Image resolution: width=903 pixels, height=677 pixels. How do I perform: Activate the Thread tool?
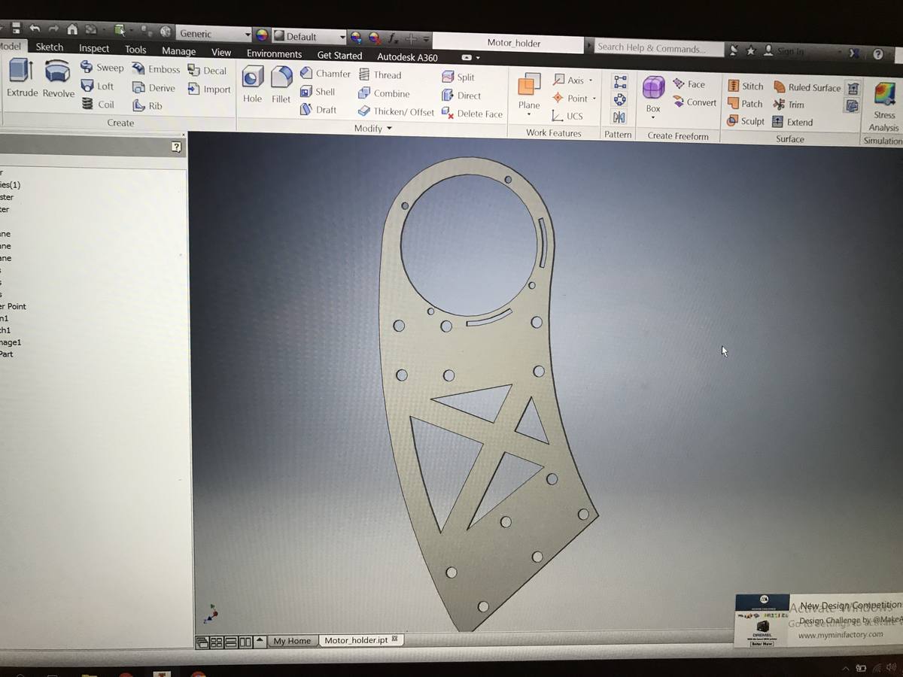pos(380,74)
